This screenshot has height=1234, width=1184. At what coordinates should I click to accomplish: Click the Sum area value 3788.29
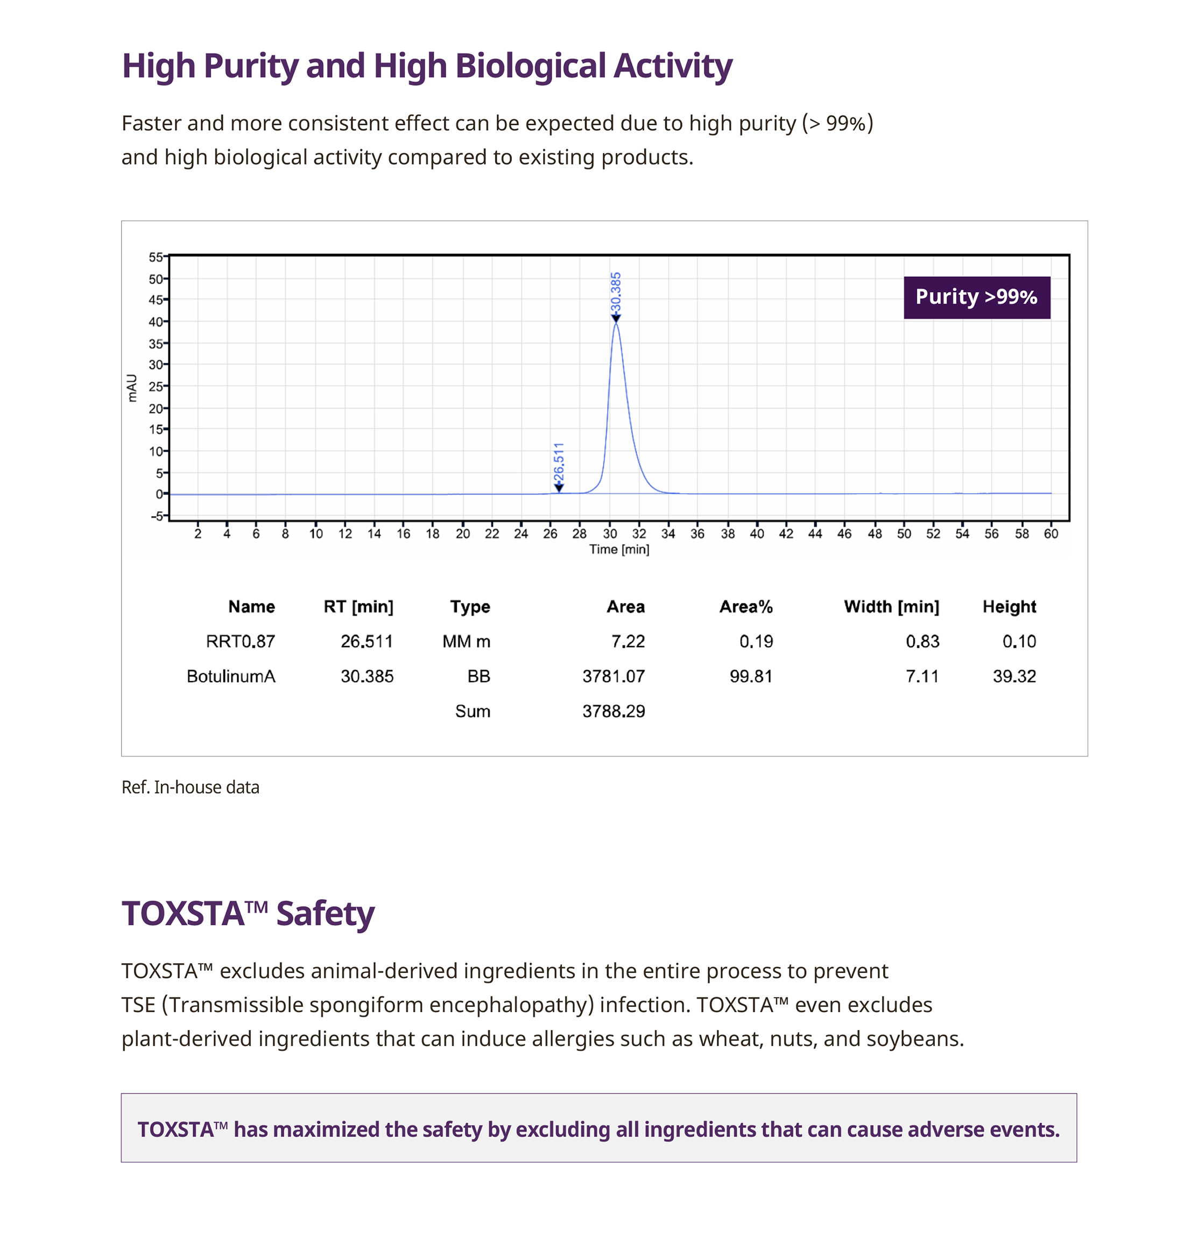point(613,711)
